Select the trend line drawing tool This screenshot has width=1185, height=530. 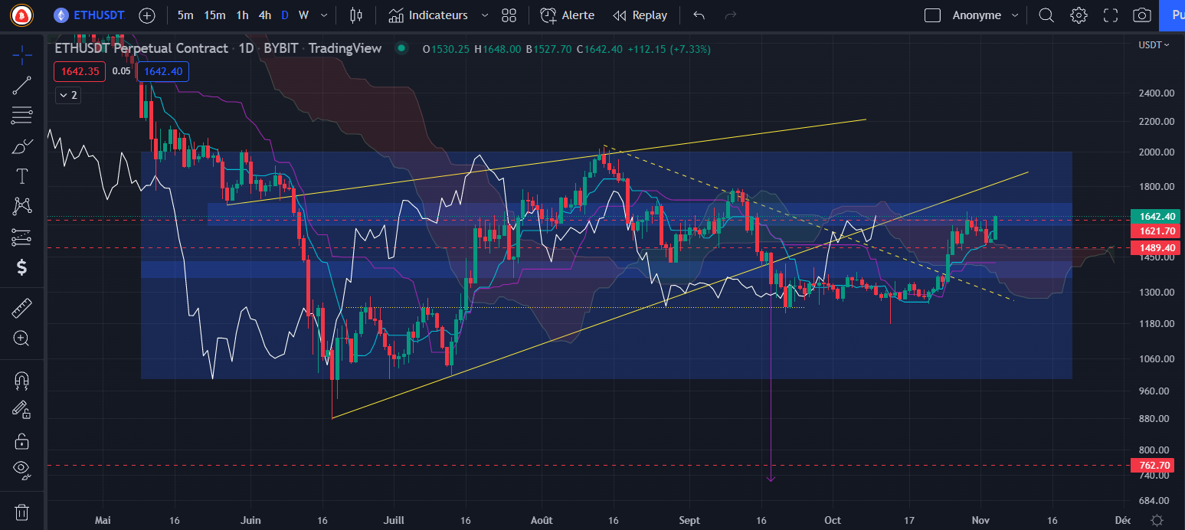coord(21,84)
